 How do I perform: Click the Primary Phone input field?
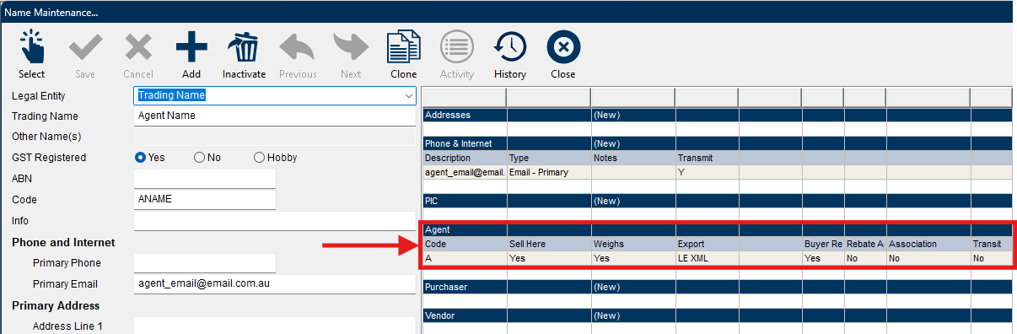coord(205,263)
